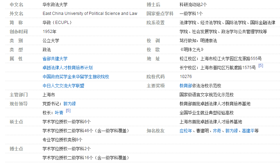Select the label 中文名

point(16,5)
